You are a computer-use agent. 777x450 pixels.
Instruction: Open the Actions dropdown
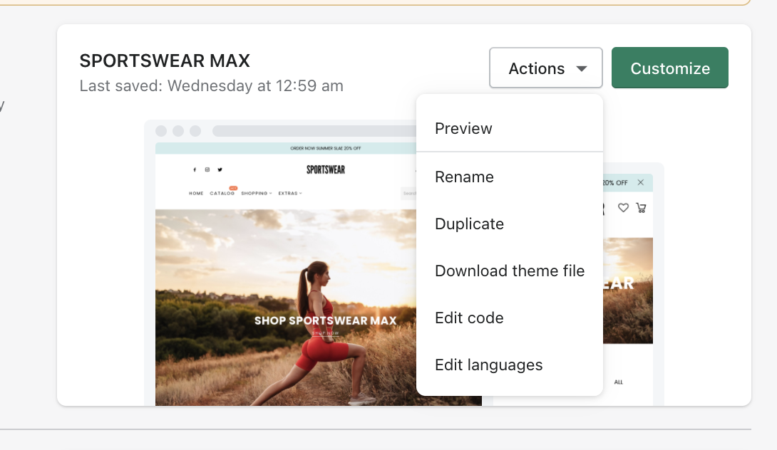(x=545, y=68)
